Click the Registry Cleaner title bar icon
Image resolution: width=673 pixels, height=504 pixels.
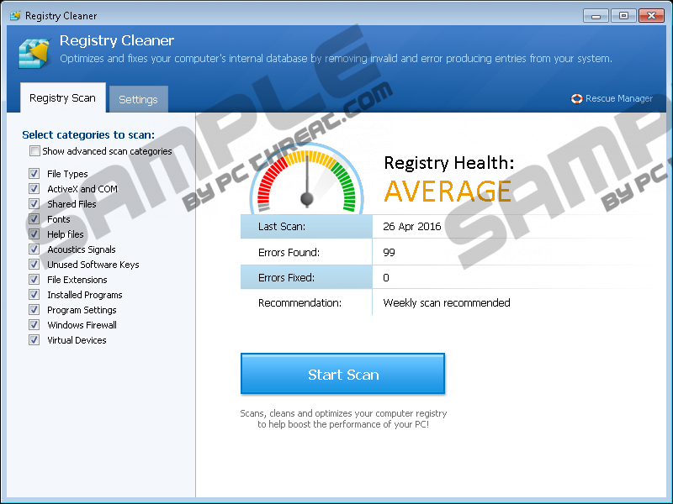tap(15, 16)
